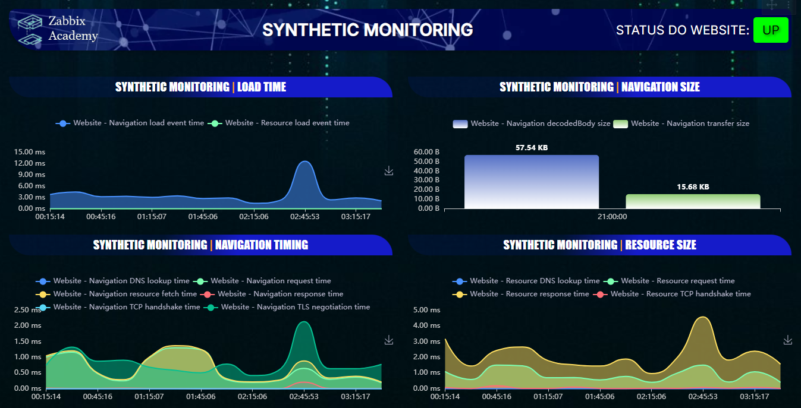Image resolution: width=801 pixels, height=408 pixels.
Task: Toggle Resource TCP handshake time series
Action: [672, 294]
